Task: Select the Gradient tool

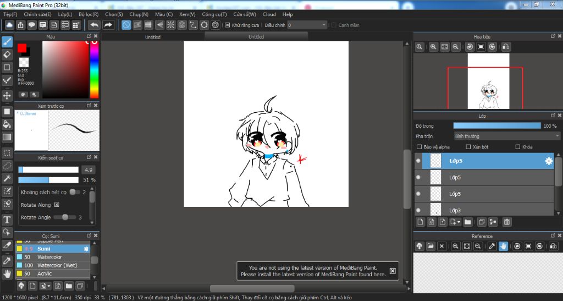Action: point(7,137)
